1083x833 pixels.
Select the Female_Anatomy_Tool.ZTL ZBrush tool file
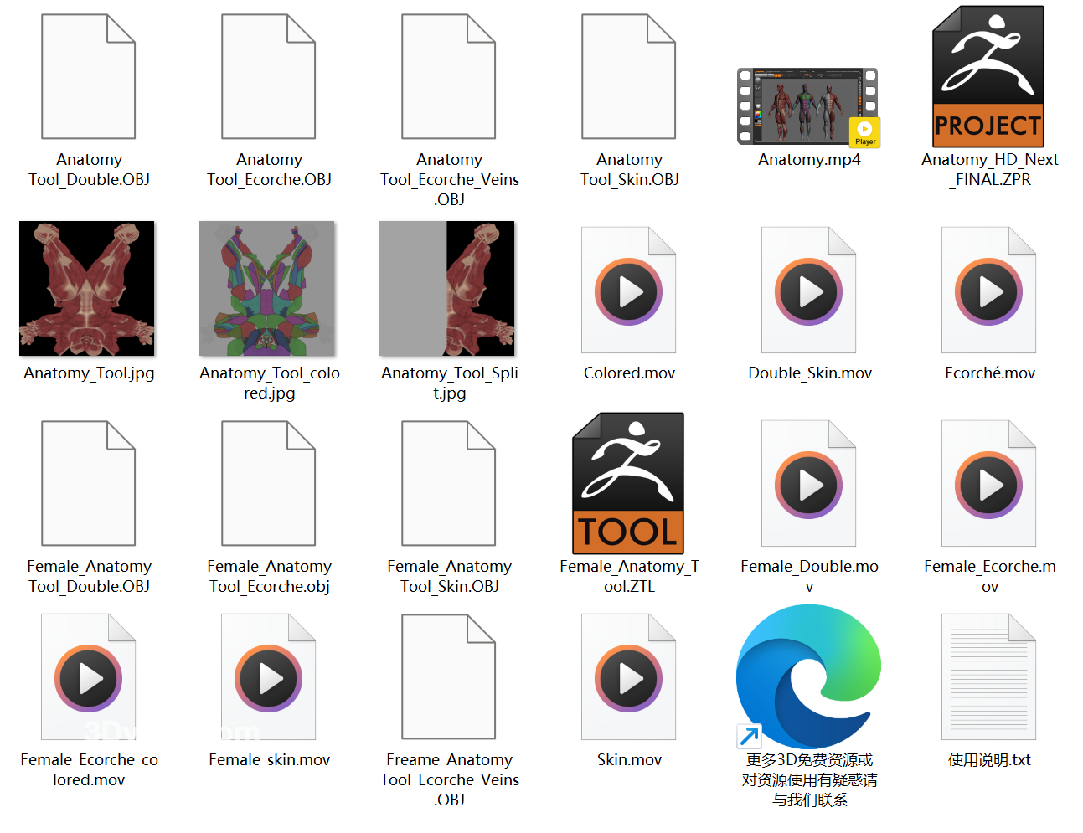(628, 484)
